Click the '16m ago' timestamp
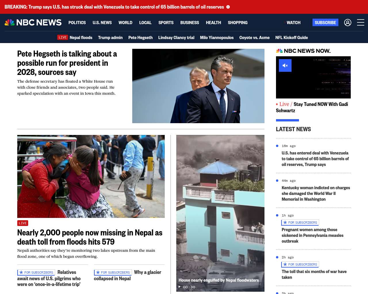 (x=289, y=146)
